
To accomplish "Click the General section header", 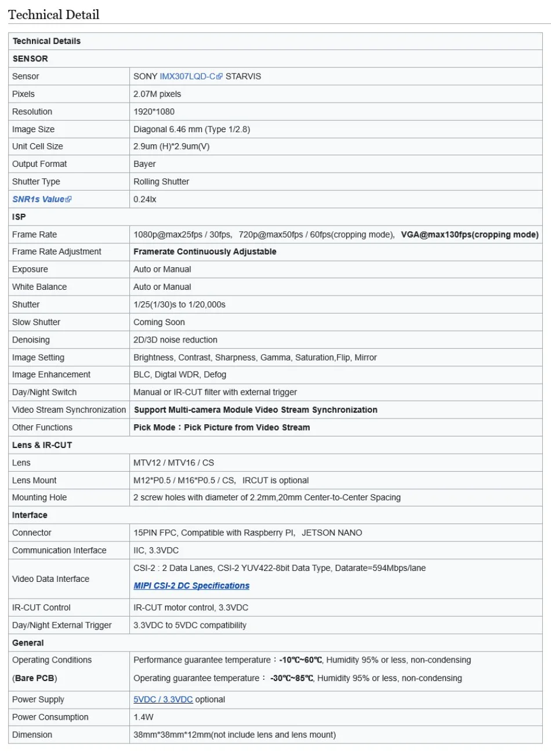I will (x=28, y=643).
